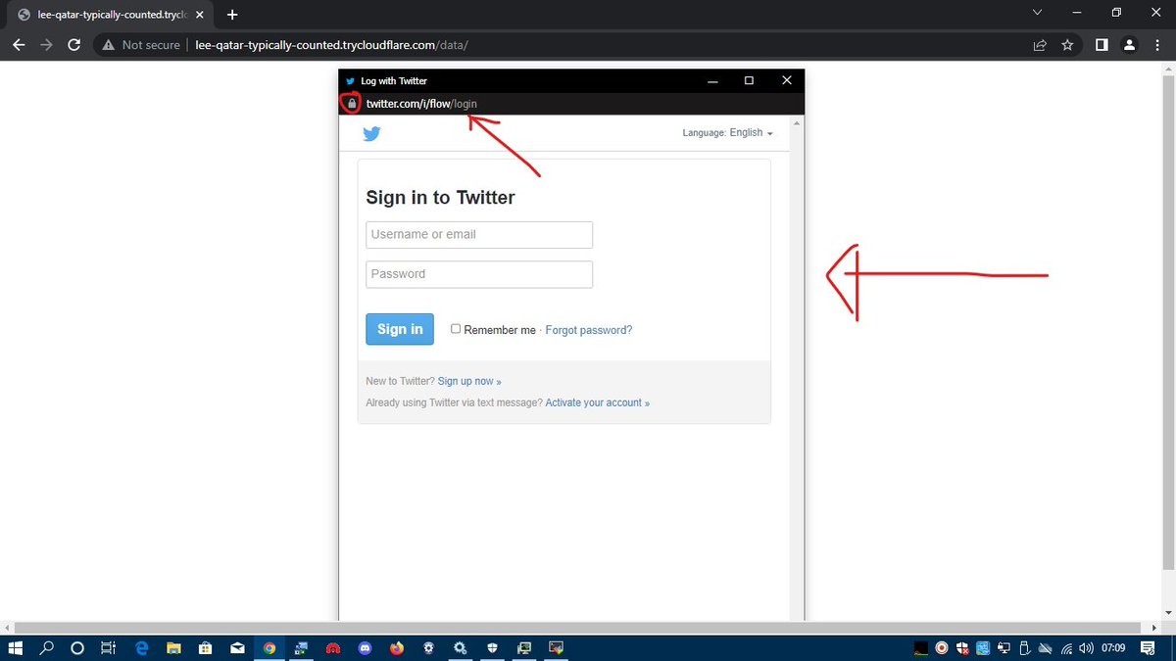Click the popup scrollbar up arrow
The image size is (1176, 661).
[796, 123]
